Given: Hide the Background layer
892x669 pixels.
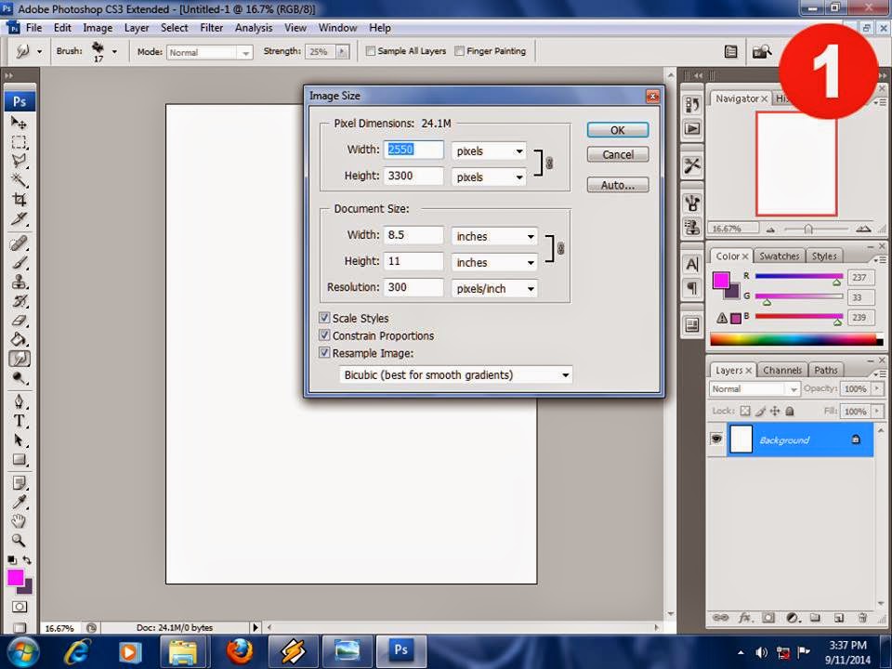Looking at the screenshot, I should tap(716, 439).
